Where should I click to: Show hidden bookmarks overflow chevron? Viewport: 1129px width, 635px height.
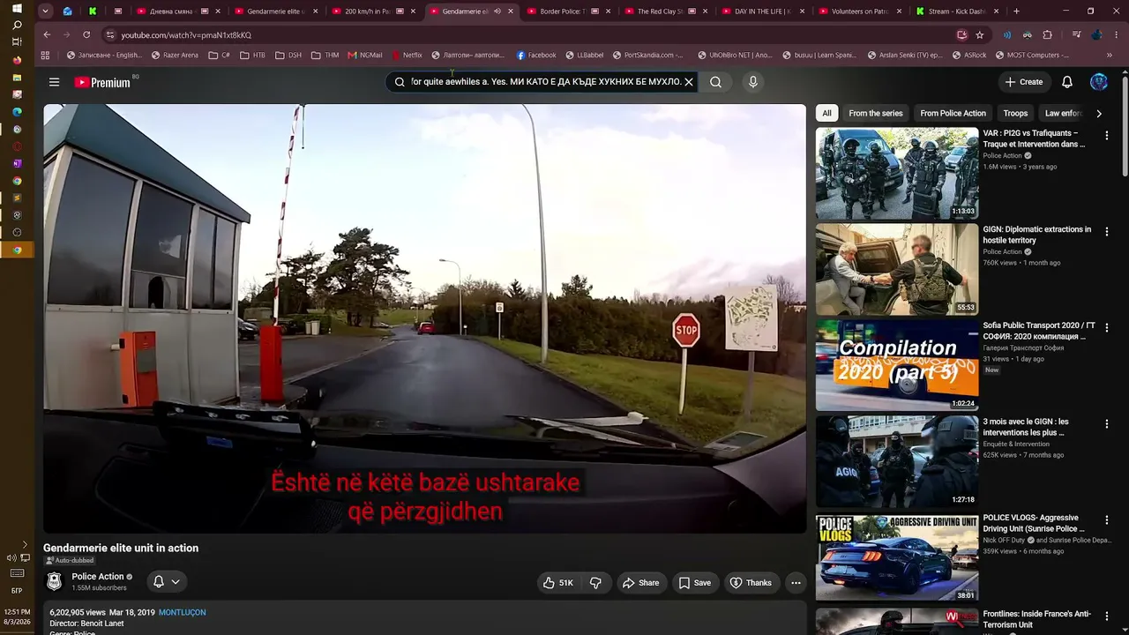pos(1109,55)
